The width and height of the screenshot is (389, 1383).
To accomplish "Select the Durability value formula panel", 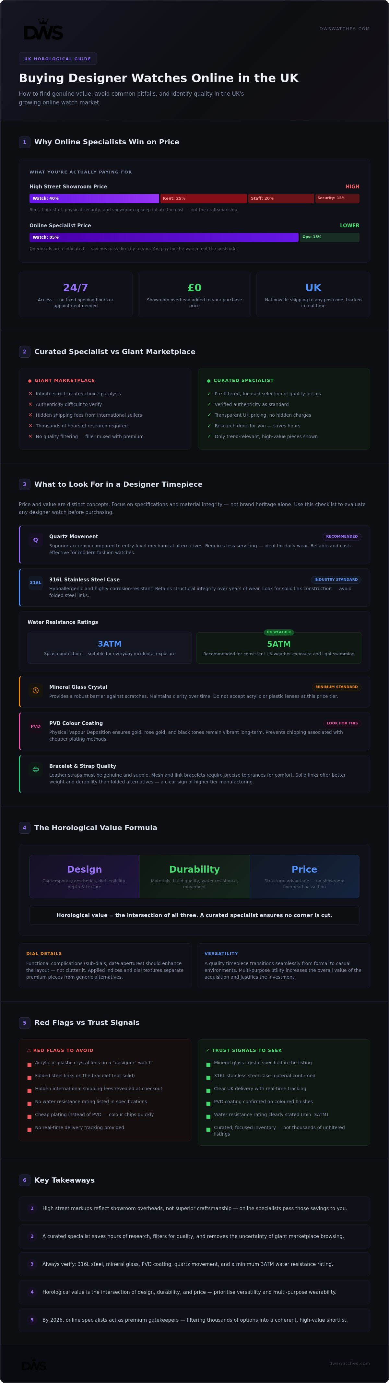I will point(194,876).
